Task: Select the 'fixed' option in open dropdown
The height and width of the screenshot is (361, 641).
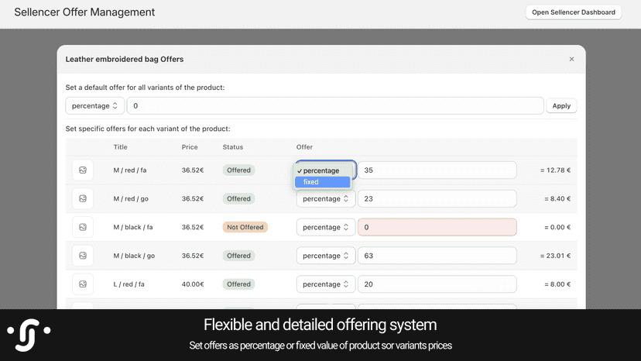Action: click(x=323, y=182)
